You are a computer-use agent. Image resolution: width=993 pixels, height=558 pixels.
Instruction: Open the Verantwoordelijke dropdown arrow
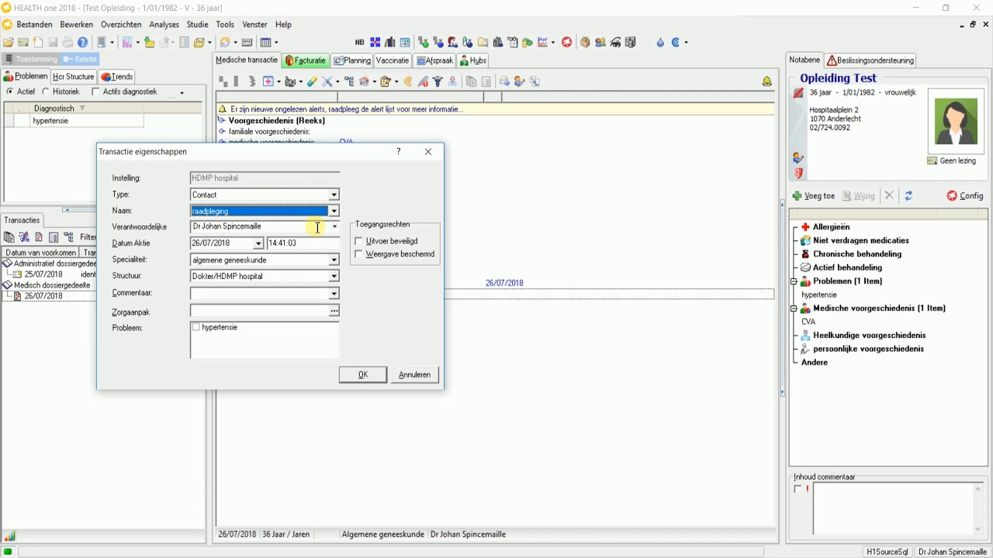(334, 227)
